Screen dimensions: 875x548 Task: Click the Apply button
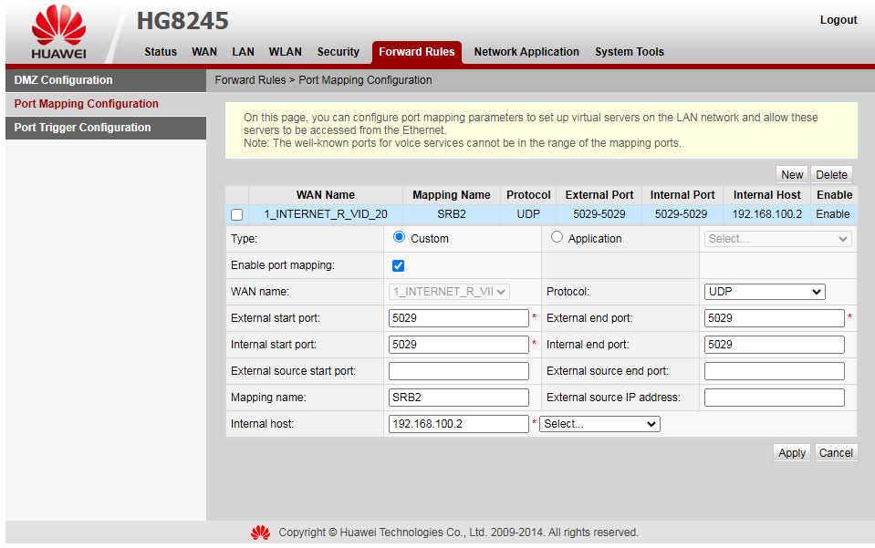point(792,453)
